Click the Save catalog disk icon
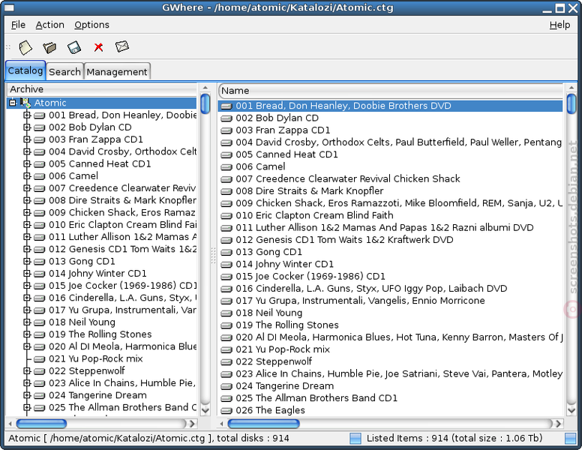582x450 pixels. click(x=73, y=47)
